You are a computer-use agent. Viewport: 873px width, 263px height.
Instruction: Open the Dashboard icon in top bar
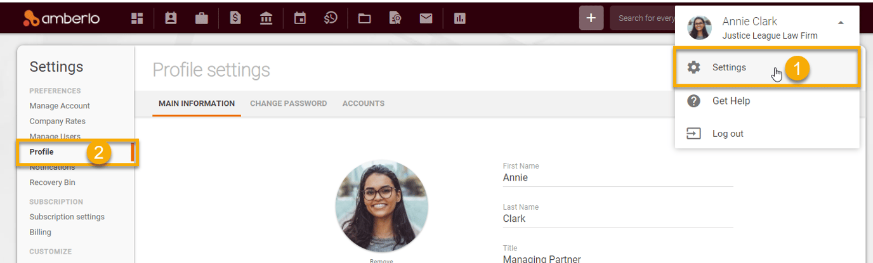pos(137,18)
